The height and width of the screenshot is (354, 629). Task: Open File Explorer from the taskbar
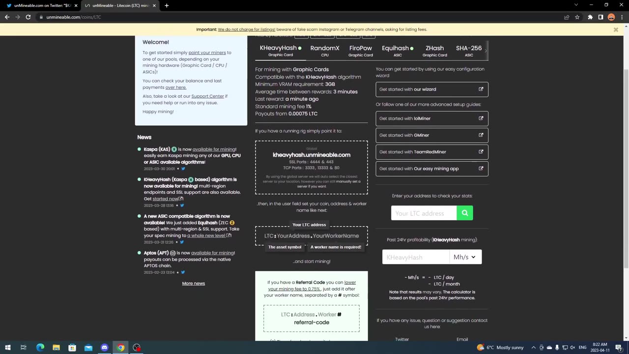click(56, 348)
